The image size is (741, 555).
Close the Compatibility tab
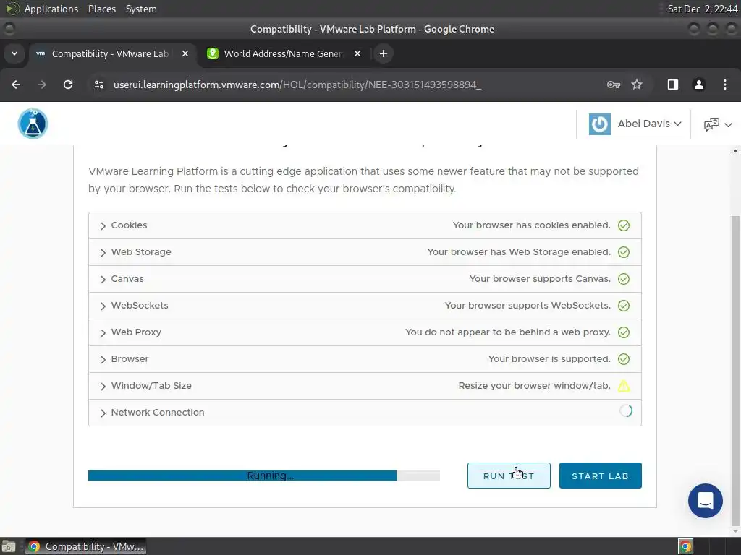coord(185,53)
